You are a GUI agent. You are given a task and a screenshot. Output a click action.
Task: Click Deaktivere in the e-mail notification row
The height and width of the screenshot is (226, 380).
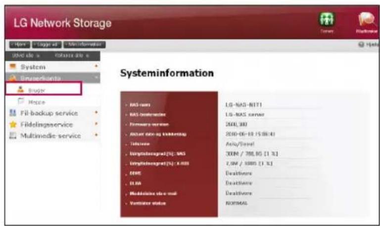pyautogui.click(x=239, y=193)
